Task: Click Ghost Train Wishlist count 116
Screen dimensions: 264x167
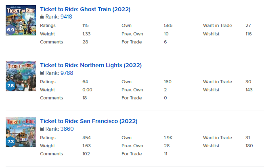Action: 249,34
